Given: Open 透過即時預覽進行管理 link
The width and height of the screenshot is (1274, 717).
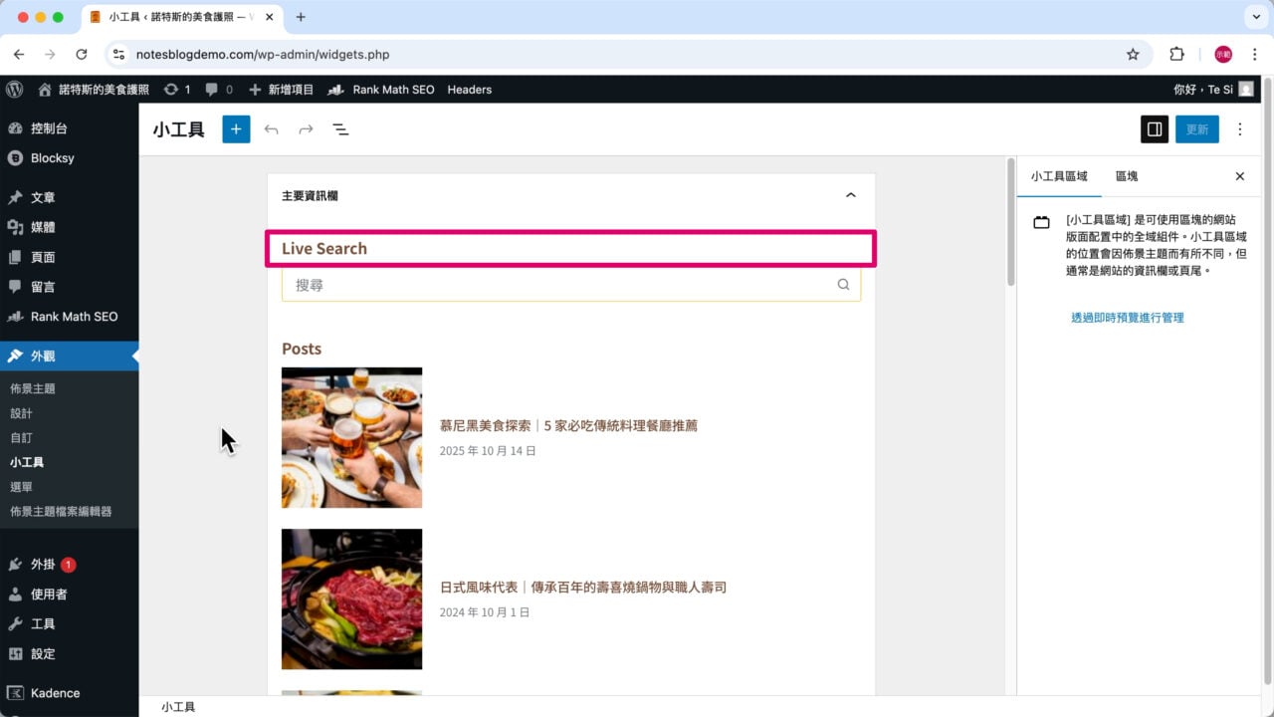Looking at the screenshot, I should [1127, 318].
